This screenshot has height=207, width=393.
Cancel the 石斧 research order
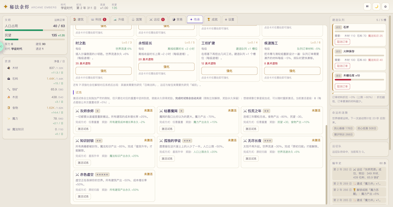pyautogui.click(x=342, y=42)
